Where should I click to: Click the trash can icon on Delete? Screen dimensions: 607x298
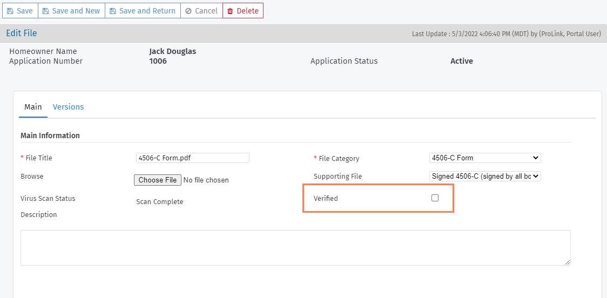pyautogui.click(x=230, y=11)
